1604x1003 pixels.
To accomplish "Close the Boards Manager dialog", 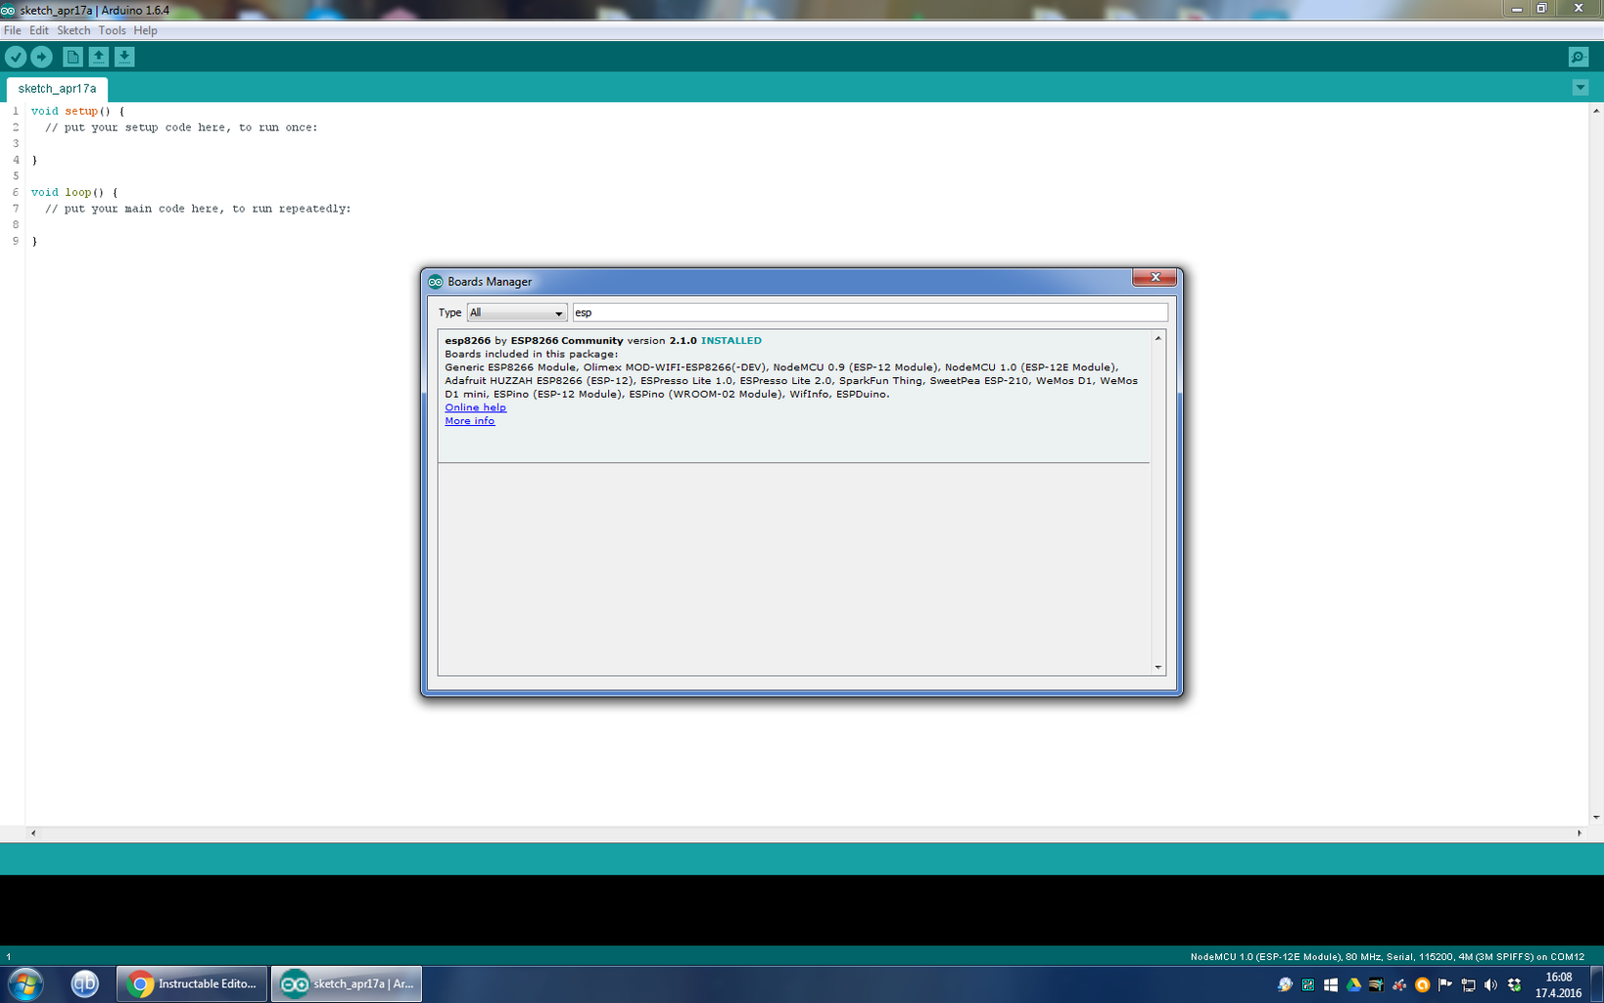I will point(1155,277).
